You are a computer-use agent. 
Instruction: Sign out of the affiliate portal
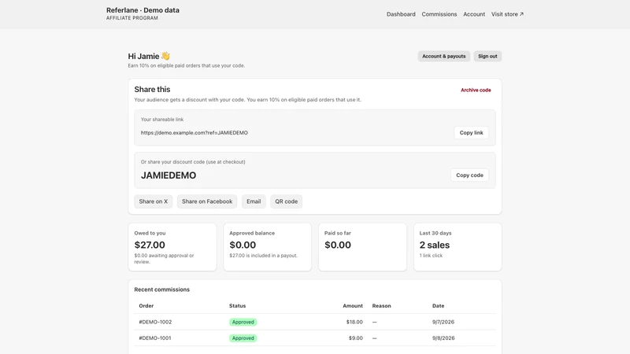(487, 56)
